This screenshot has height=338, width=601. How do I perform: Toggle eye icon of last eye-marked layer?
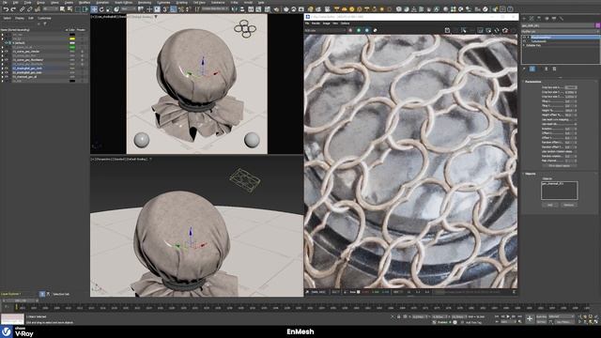pyautogui.click(x=7, y=77)
